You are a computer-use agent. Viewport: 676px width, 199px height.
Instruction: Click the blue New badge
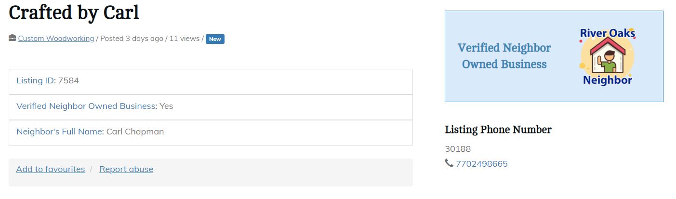point(215,39)
